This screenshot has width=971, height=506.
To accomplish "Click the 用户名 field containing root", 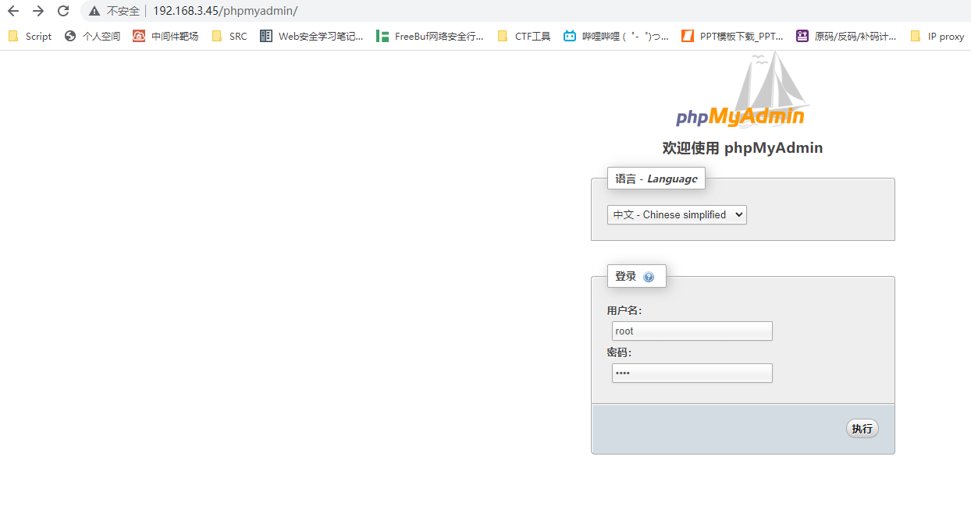I will [x=692, y=331].
